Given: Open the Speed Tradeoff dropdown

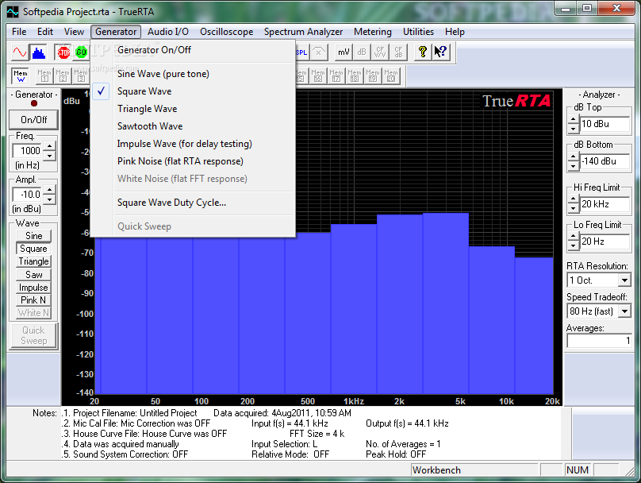Looking at the screenshot, I should pos(624,311).
